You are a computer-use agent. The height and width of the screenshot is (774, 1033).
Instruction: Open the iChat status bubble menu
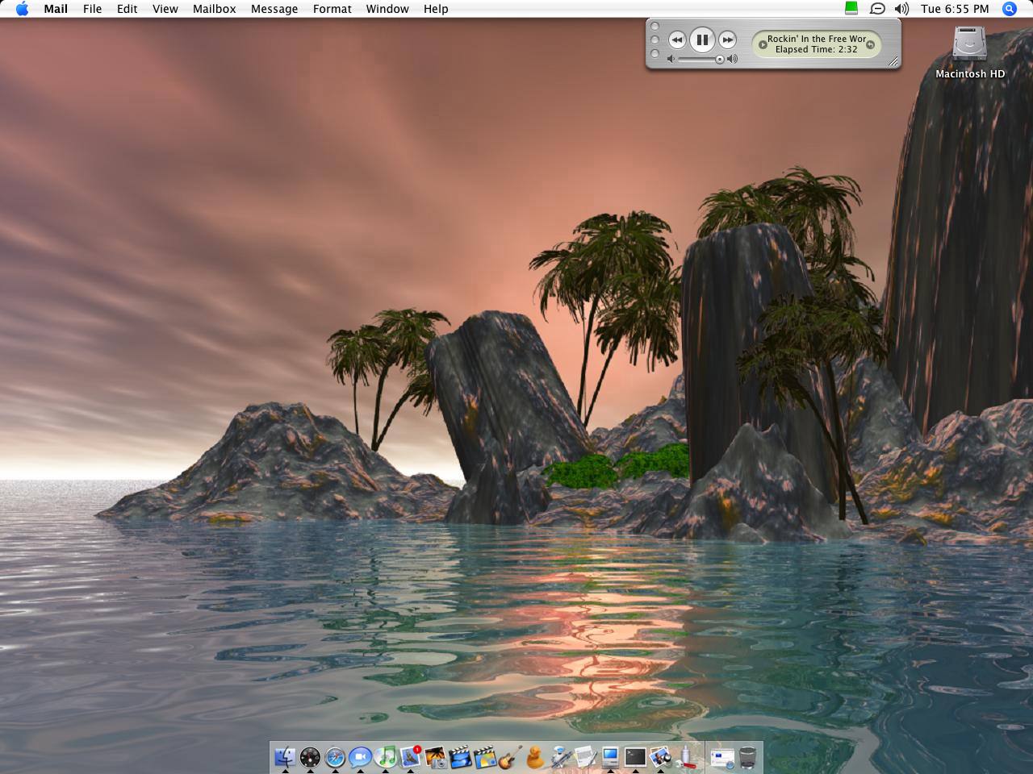click(877, 9)
